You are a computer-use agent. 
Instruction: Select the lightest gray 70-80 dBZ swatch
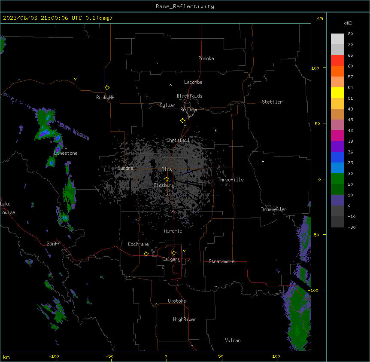[337, 39]
